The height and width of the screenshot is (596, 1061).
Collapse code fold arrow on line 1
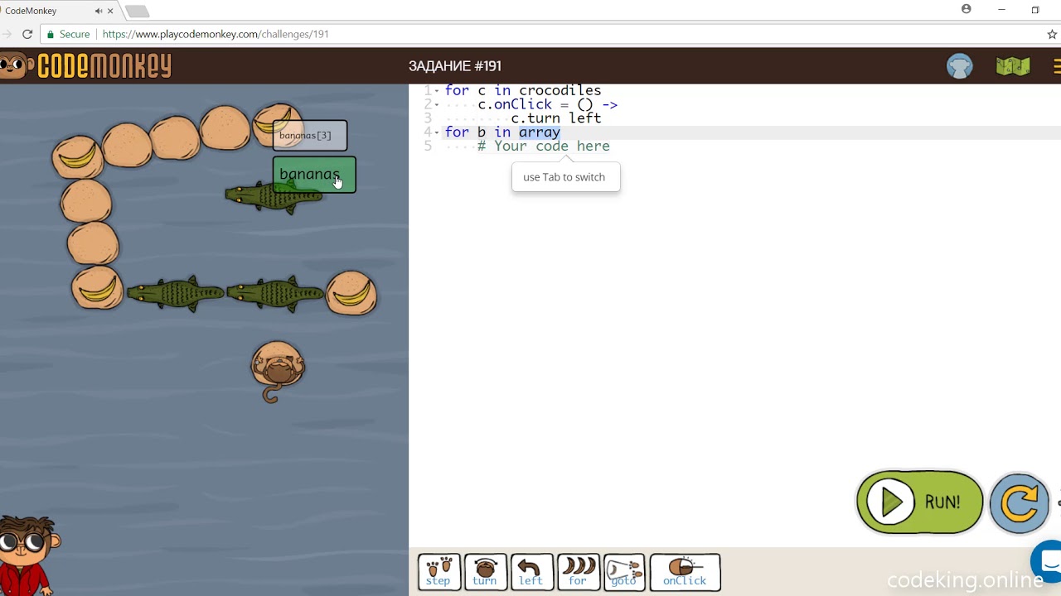[437, 90]
